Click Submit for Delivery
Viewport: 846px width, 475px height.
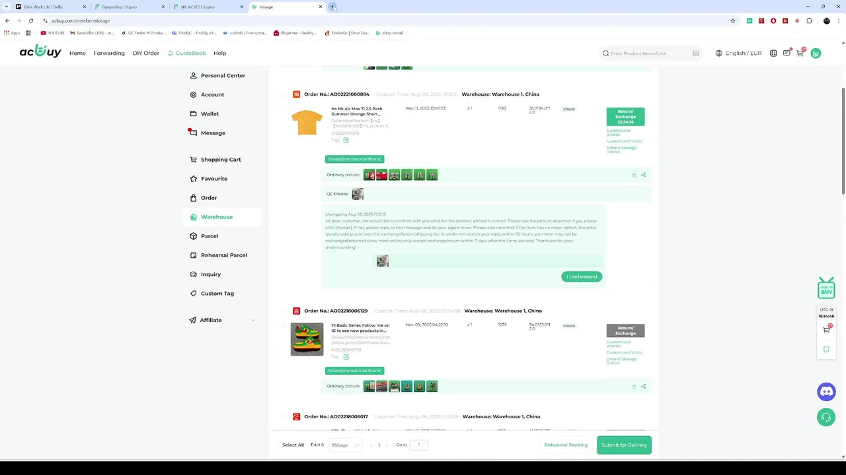click(624, 445)
